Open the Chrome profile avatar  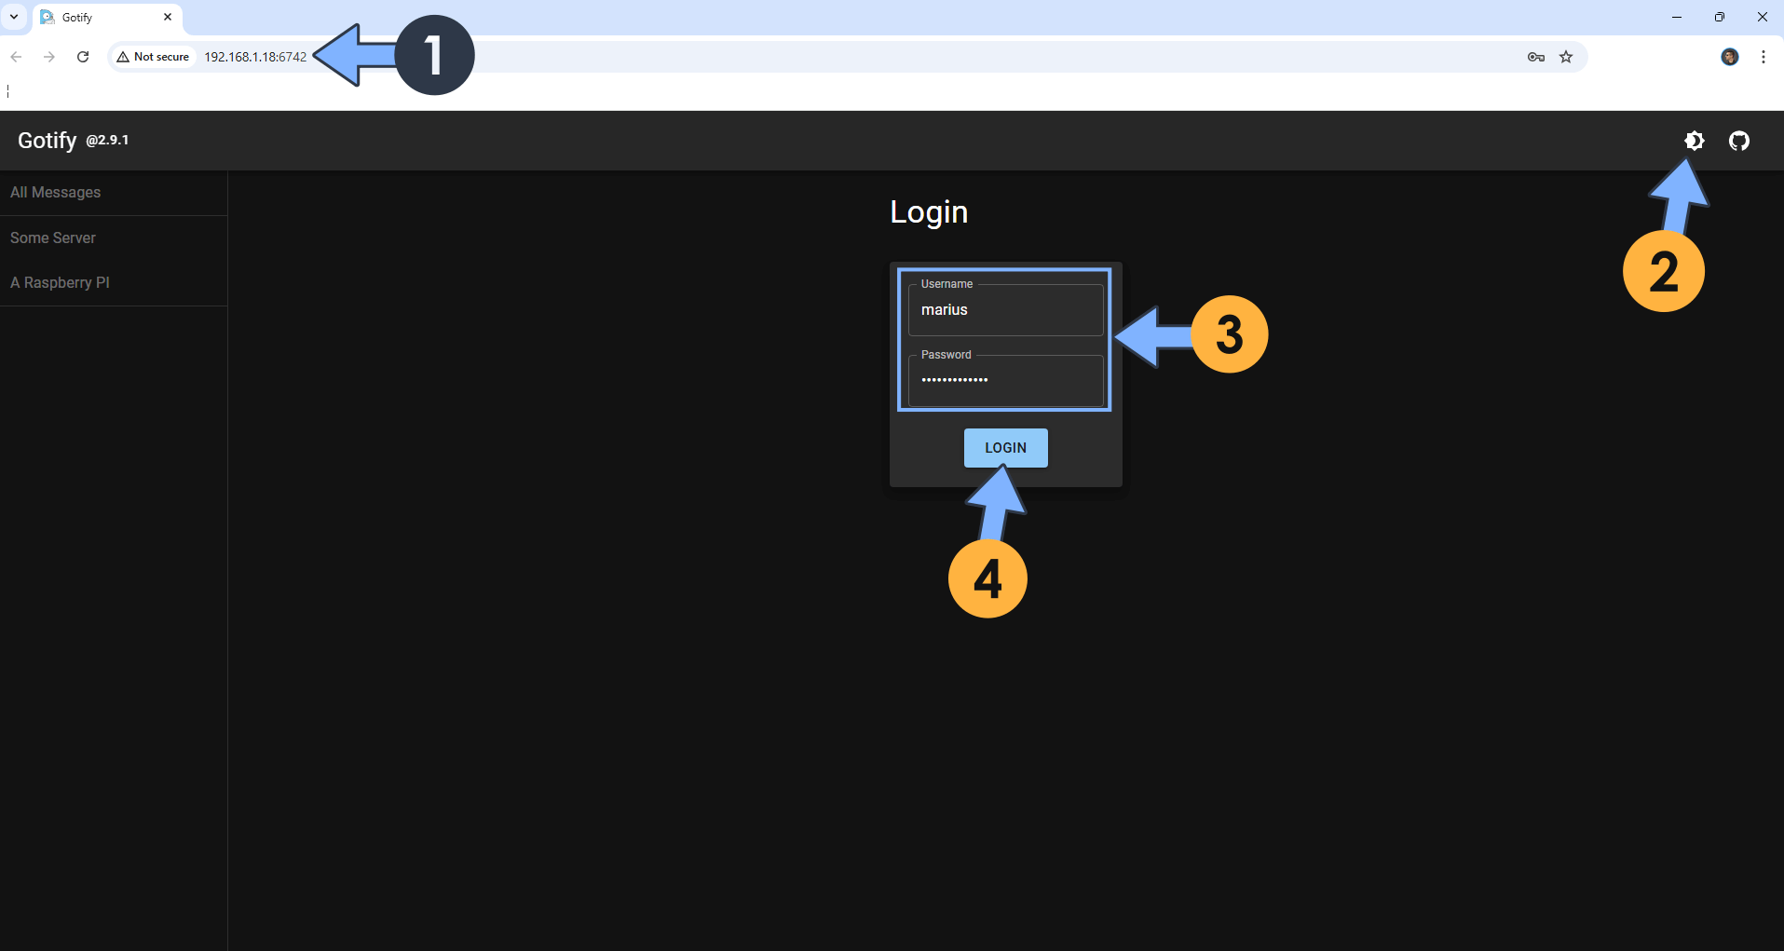point(1729,57)
